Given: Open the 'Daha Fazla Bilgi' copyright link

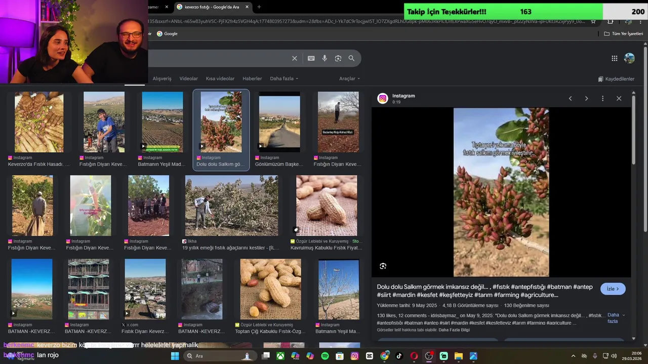Looking at the screenshot, I should (x=454, y=330).
